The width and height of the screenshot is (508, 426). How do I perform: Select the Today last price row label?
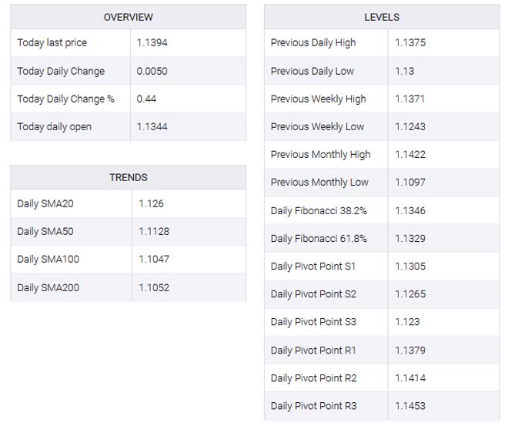52,43
